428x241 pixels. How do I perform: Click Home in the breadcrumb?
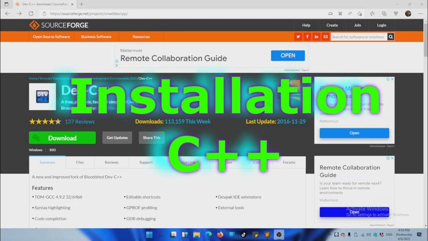(33, 78)
